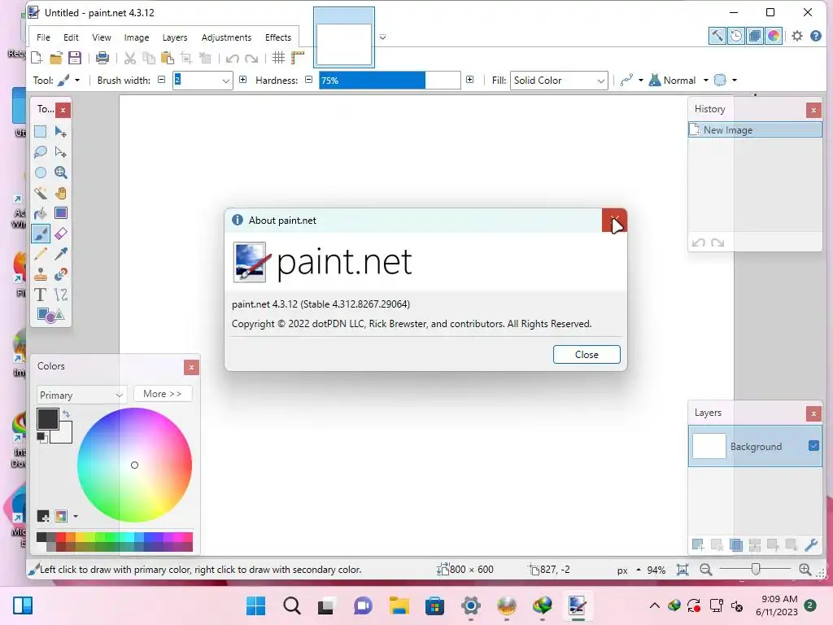Select the Move Selection tool
This screenshot has height=625, width=833.
60,152
